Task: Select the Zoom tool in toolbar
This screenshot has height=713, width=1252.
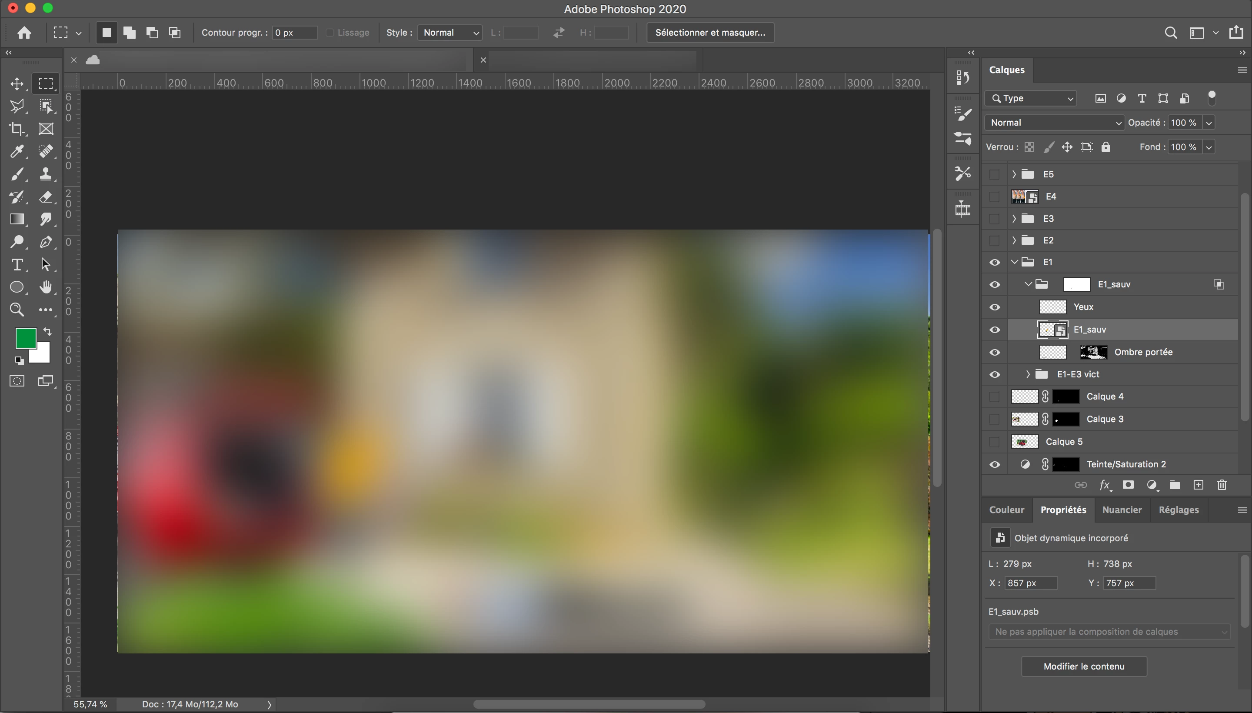Action: click(17, 310)
